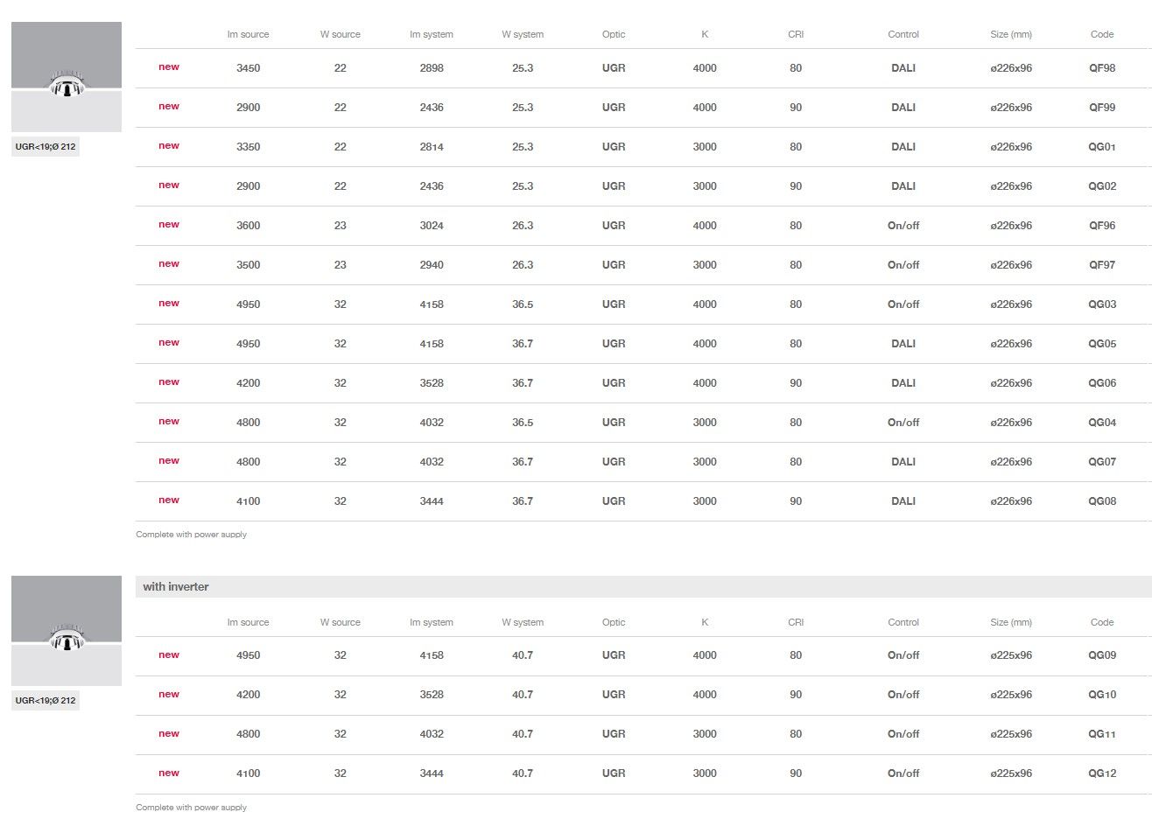Click the inverter table's CRI column header
1152x833 pixels.
coord(795,623)
